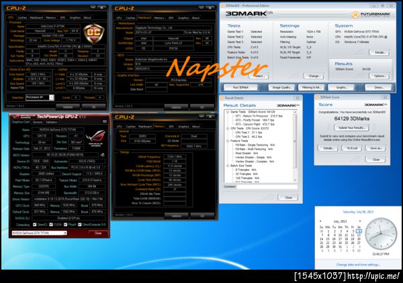Select 'GT3 - Canyon Flight' result row

pos(255,124)
